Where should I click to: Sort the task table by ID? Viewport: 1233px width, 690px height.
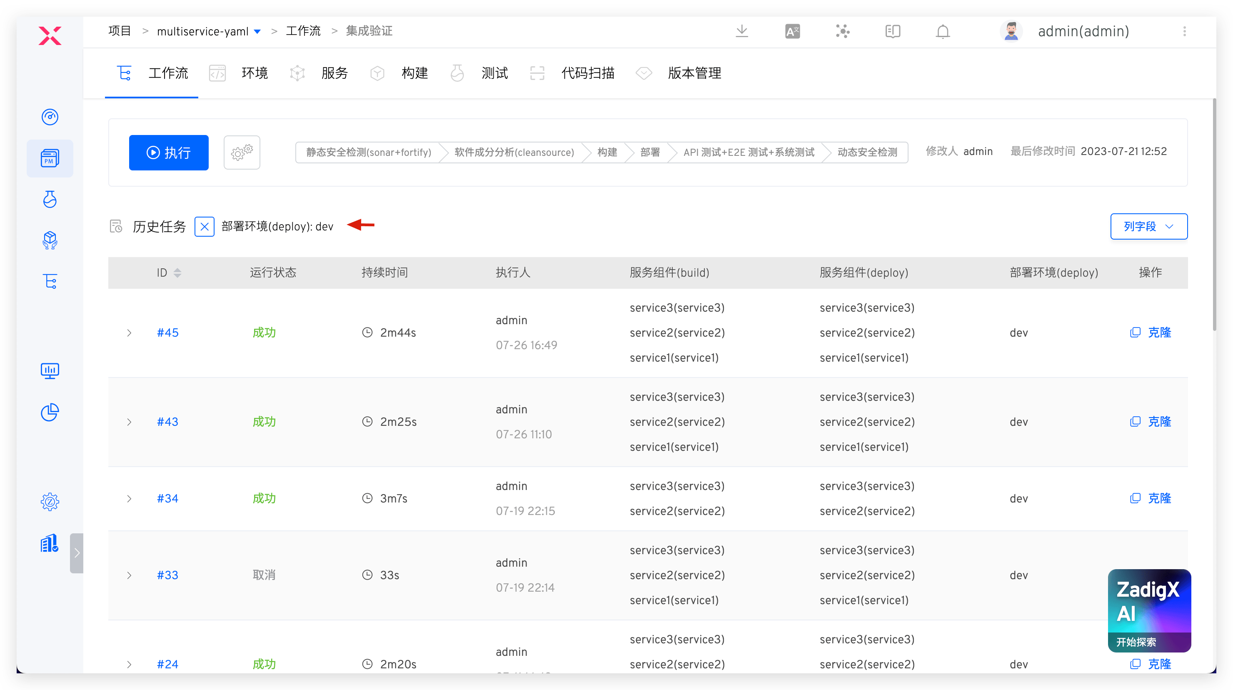177,272
